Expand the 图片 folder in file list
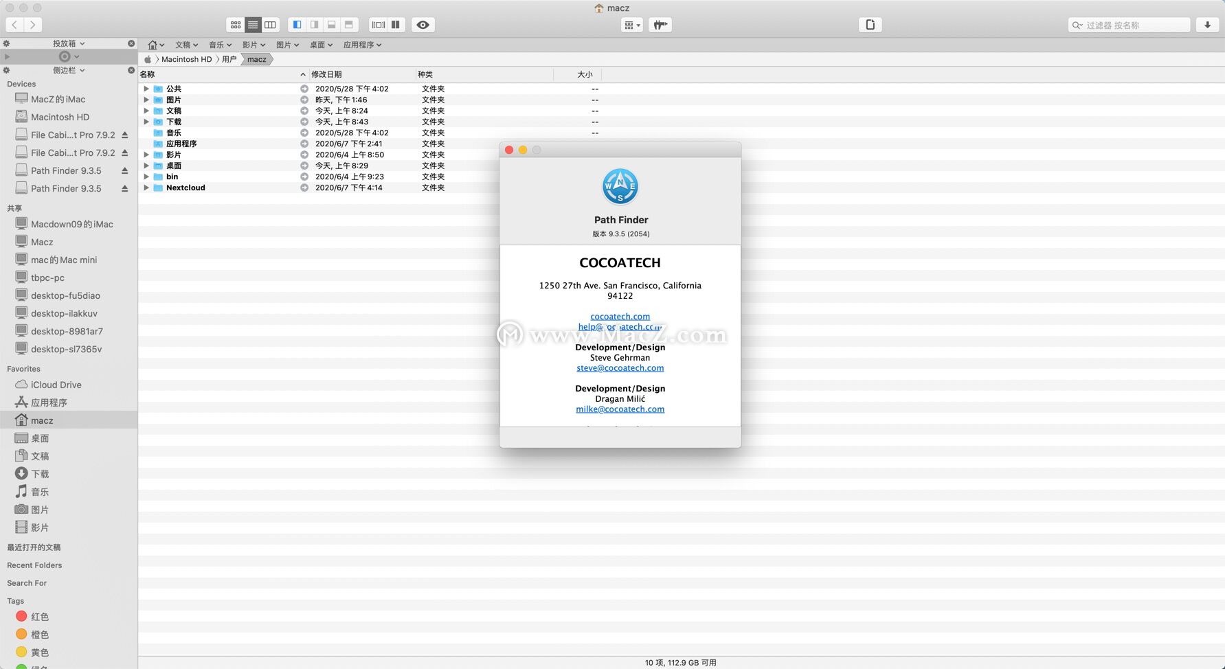Screen dimensions: 1225x669 click(146, 100)
